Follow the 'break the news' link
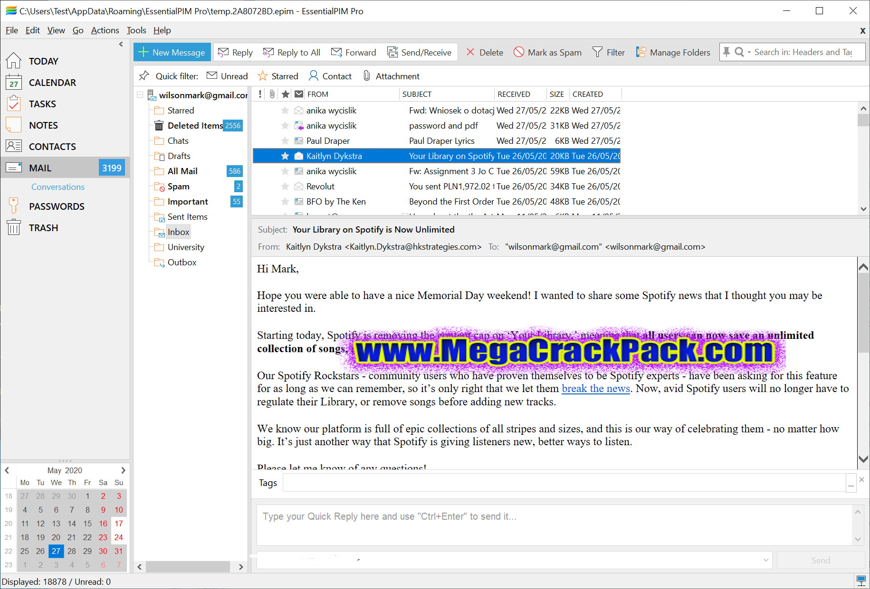The width and height of the screenshot is (870, 589). tap(596, 389)
